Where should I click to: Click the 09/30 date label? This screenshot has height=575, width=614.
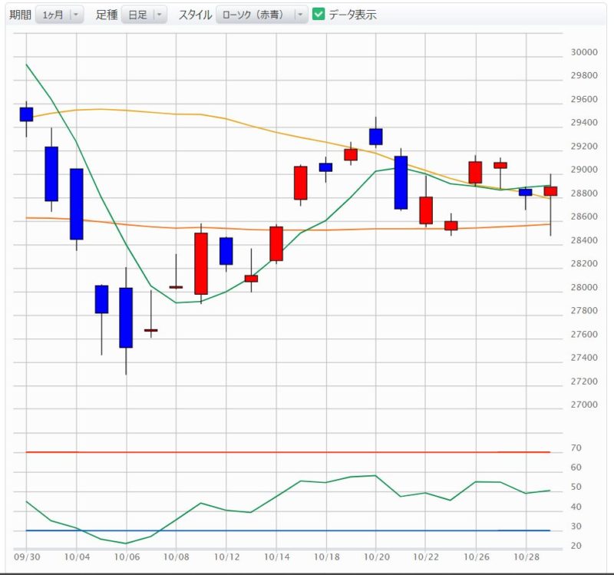click(27, 557)
